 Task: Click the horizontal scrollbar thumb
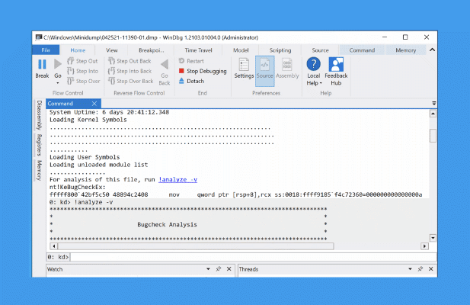196,246
